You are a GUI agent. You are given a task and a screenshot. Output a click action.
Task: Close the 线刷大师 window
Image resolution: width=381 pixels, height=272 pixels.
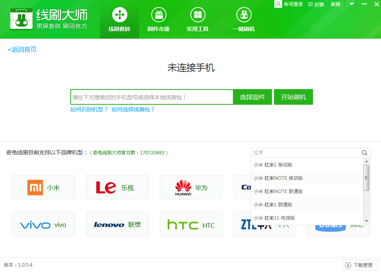(376, 4)
